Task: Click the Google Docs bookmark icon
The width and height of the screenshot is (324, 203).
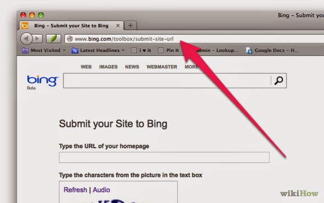Action: point(249,50)
